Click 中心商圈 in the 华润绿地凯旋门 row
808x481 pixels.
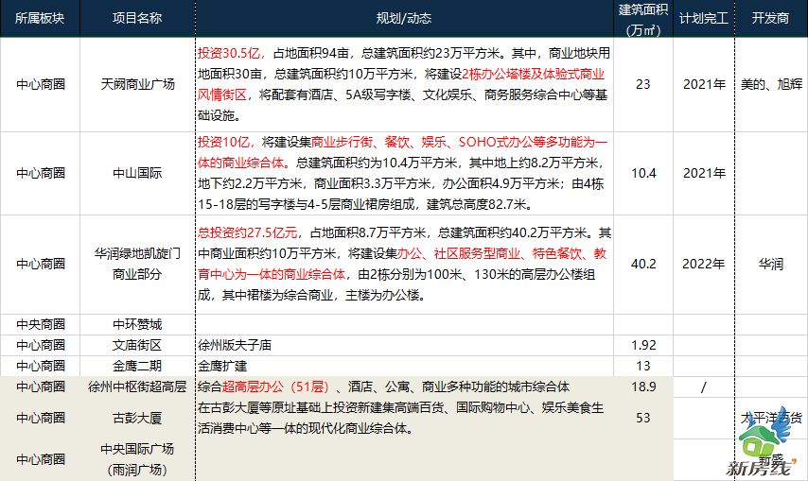pyautogui.click(x=41, y=264)
